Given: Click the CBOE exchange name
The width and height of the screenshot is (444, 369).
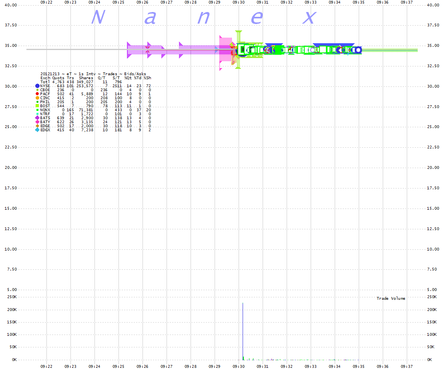Looking at the screenshot, I should (x=45, y=90).
